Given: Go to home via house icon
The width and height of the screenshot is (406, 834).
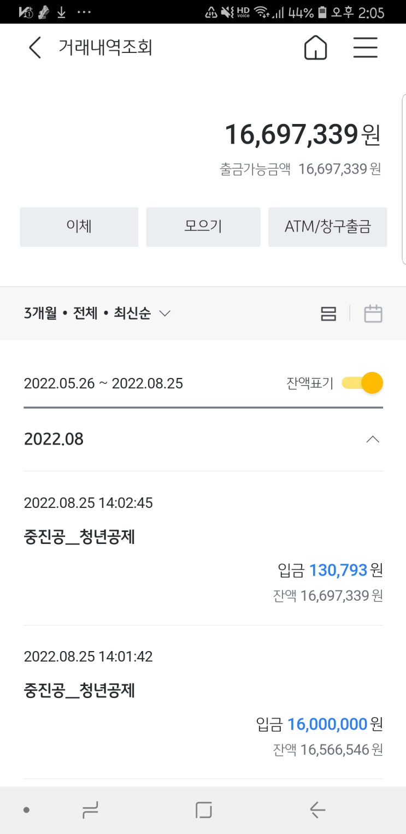Looking at the screenshot, I should tap(315, 48).
